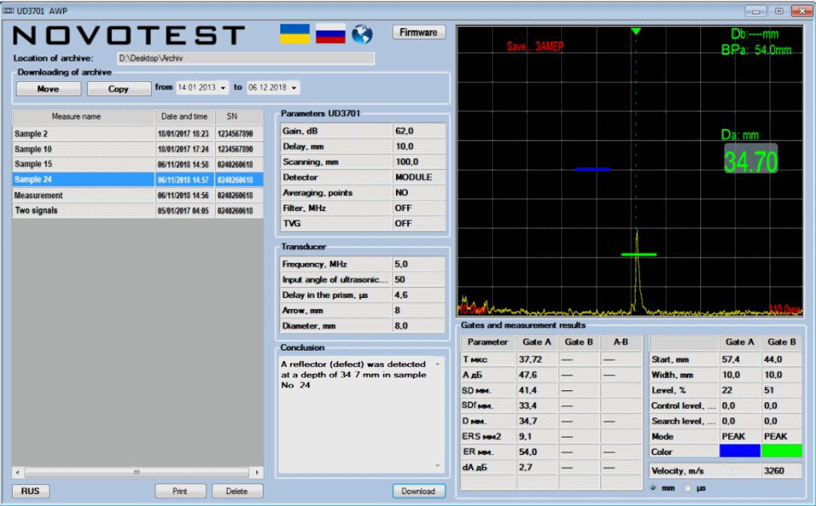This screenshot has height=506, width=816.
Task: Delete the selected measurement
Action: [237, 491]
